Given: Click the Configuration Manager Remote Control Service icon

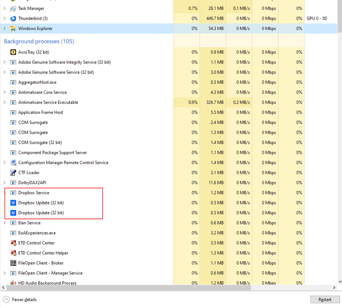Looking at the screenshot, I should (x=13, y=162).
